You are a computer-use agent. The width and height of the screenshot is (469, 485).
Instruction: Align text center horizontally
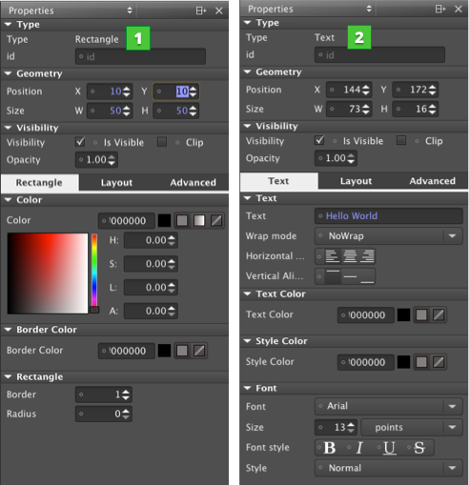(x=350, y=256)
